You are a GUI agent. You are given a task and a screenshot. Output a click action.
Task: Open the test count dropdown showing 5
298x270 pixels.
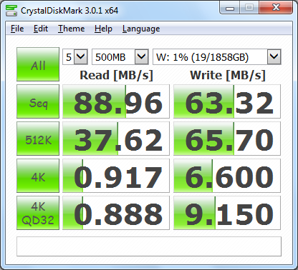point(75,56)
